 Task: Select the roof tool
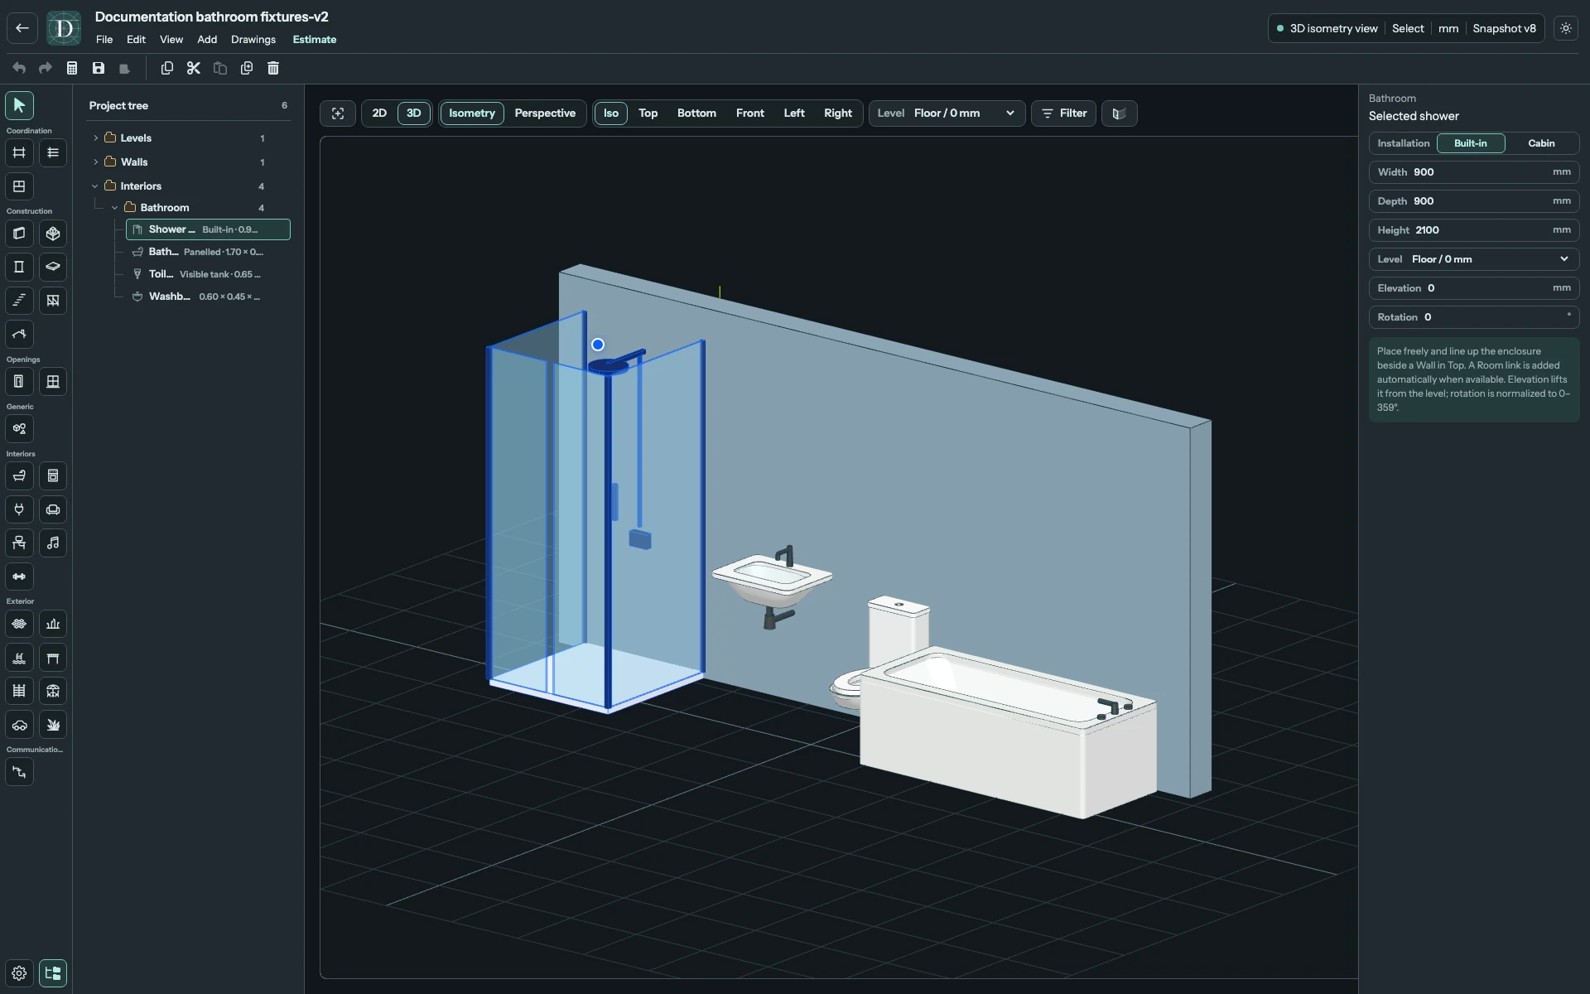19,334
